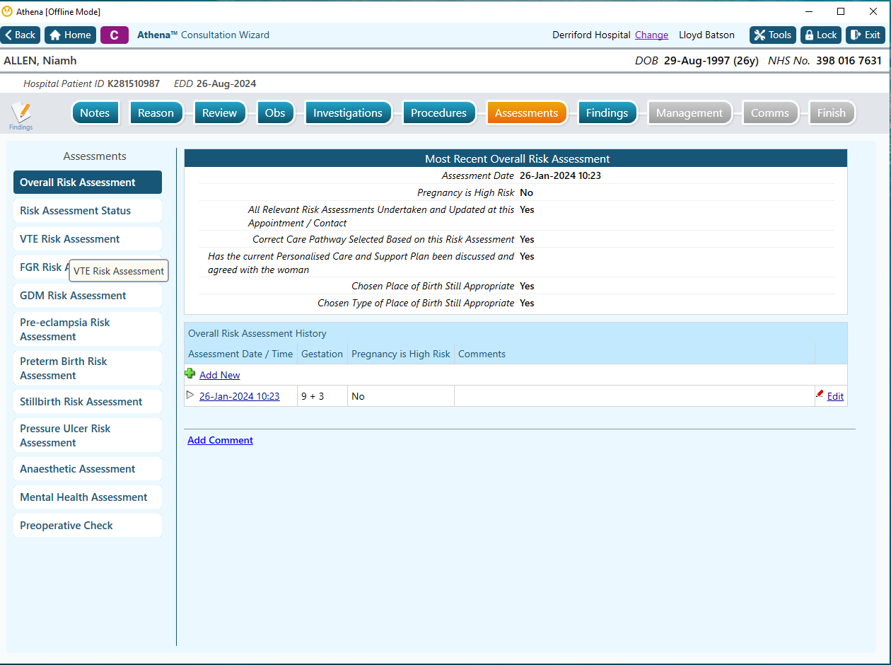The width and height of the screenshot is (891, 665).
Task: Switch to the Obs step
Action: point(275,112)
